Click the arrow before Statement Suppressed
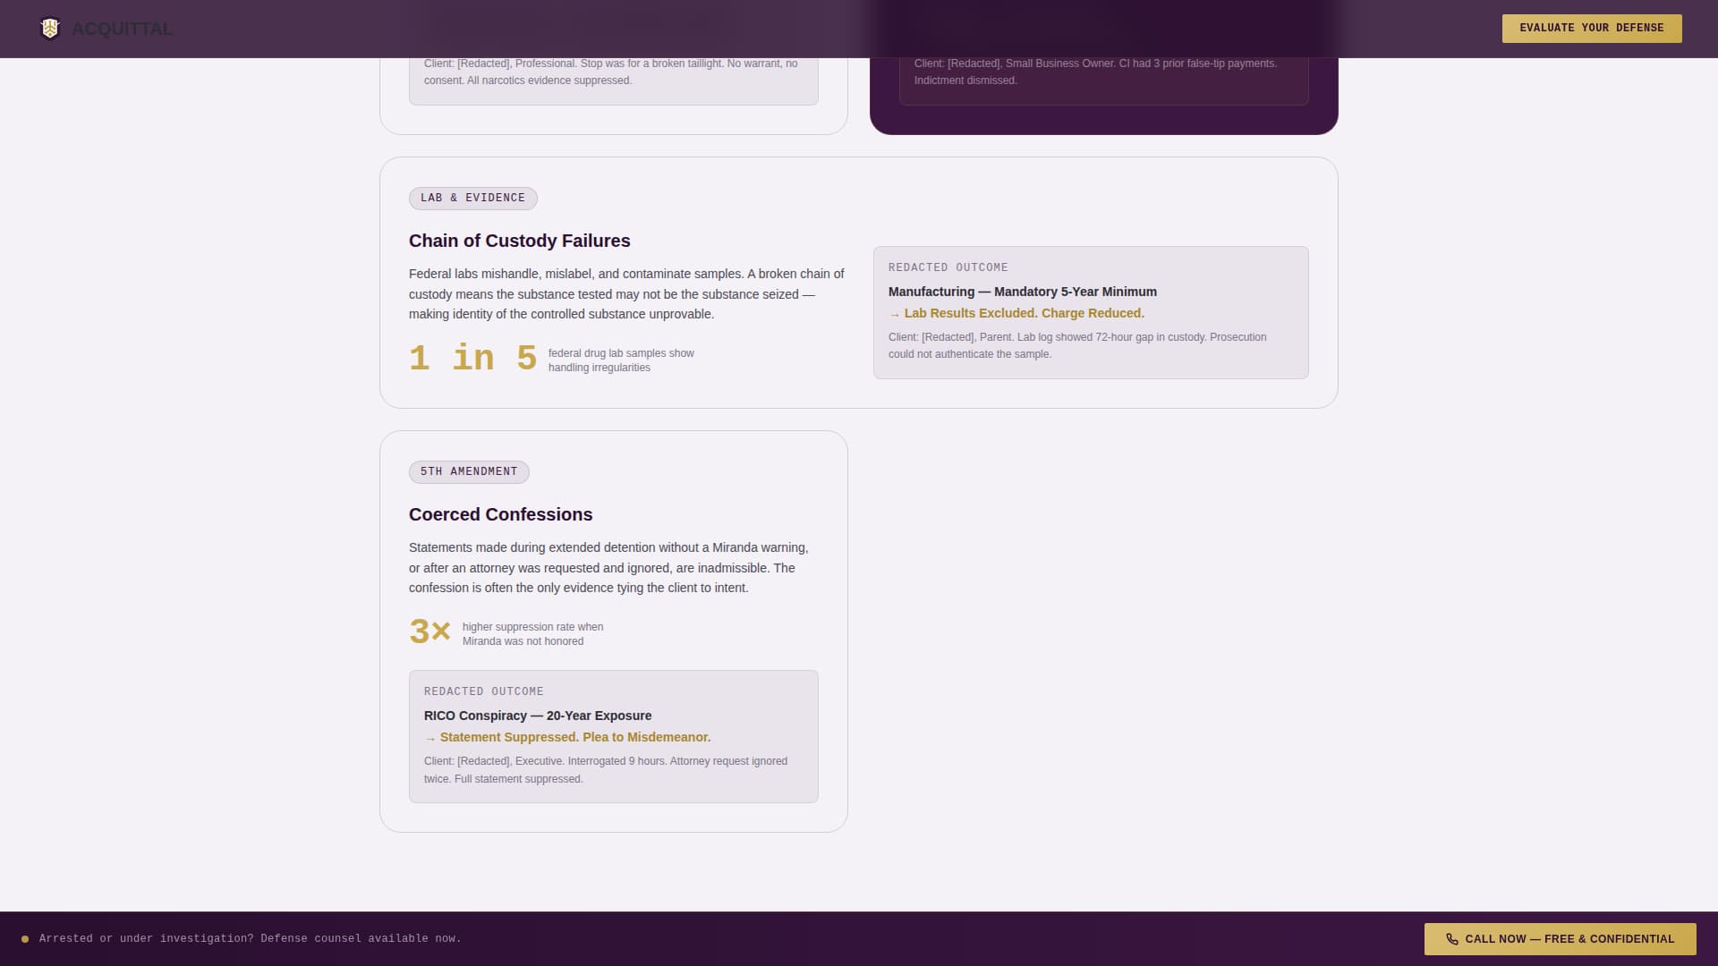Viewport: 1718px width, 966px height. 429,739
